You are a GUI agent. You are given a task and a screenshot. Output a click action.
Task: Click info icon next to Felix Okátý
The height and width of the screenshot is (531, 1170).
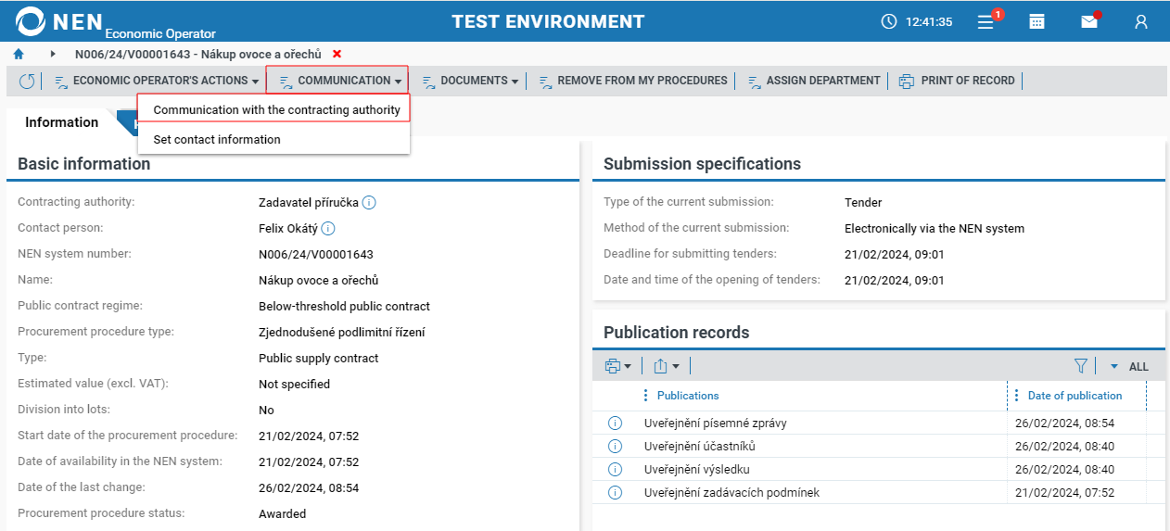pos(327,228)
